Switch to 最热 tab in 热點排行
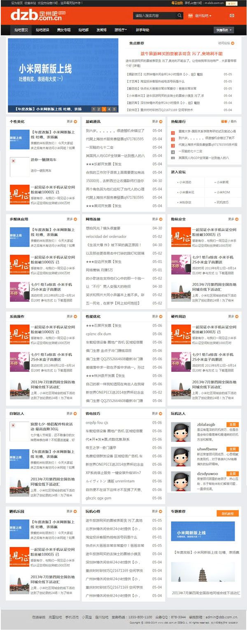247x631 pixels. 234,122
